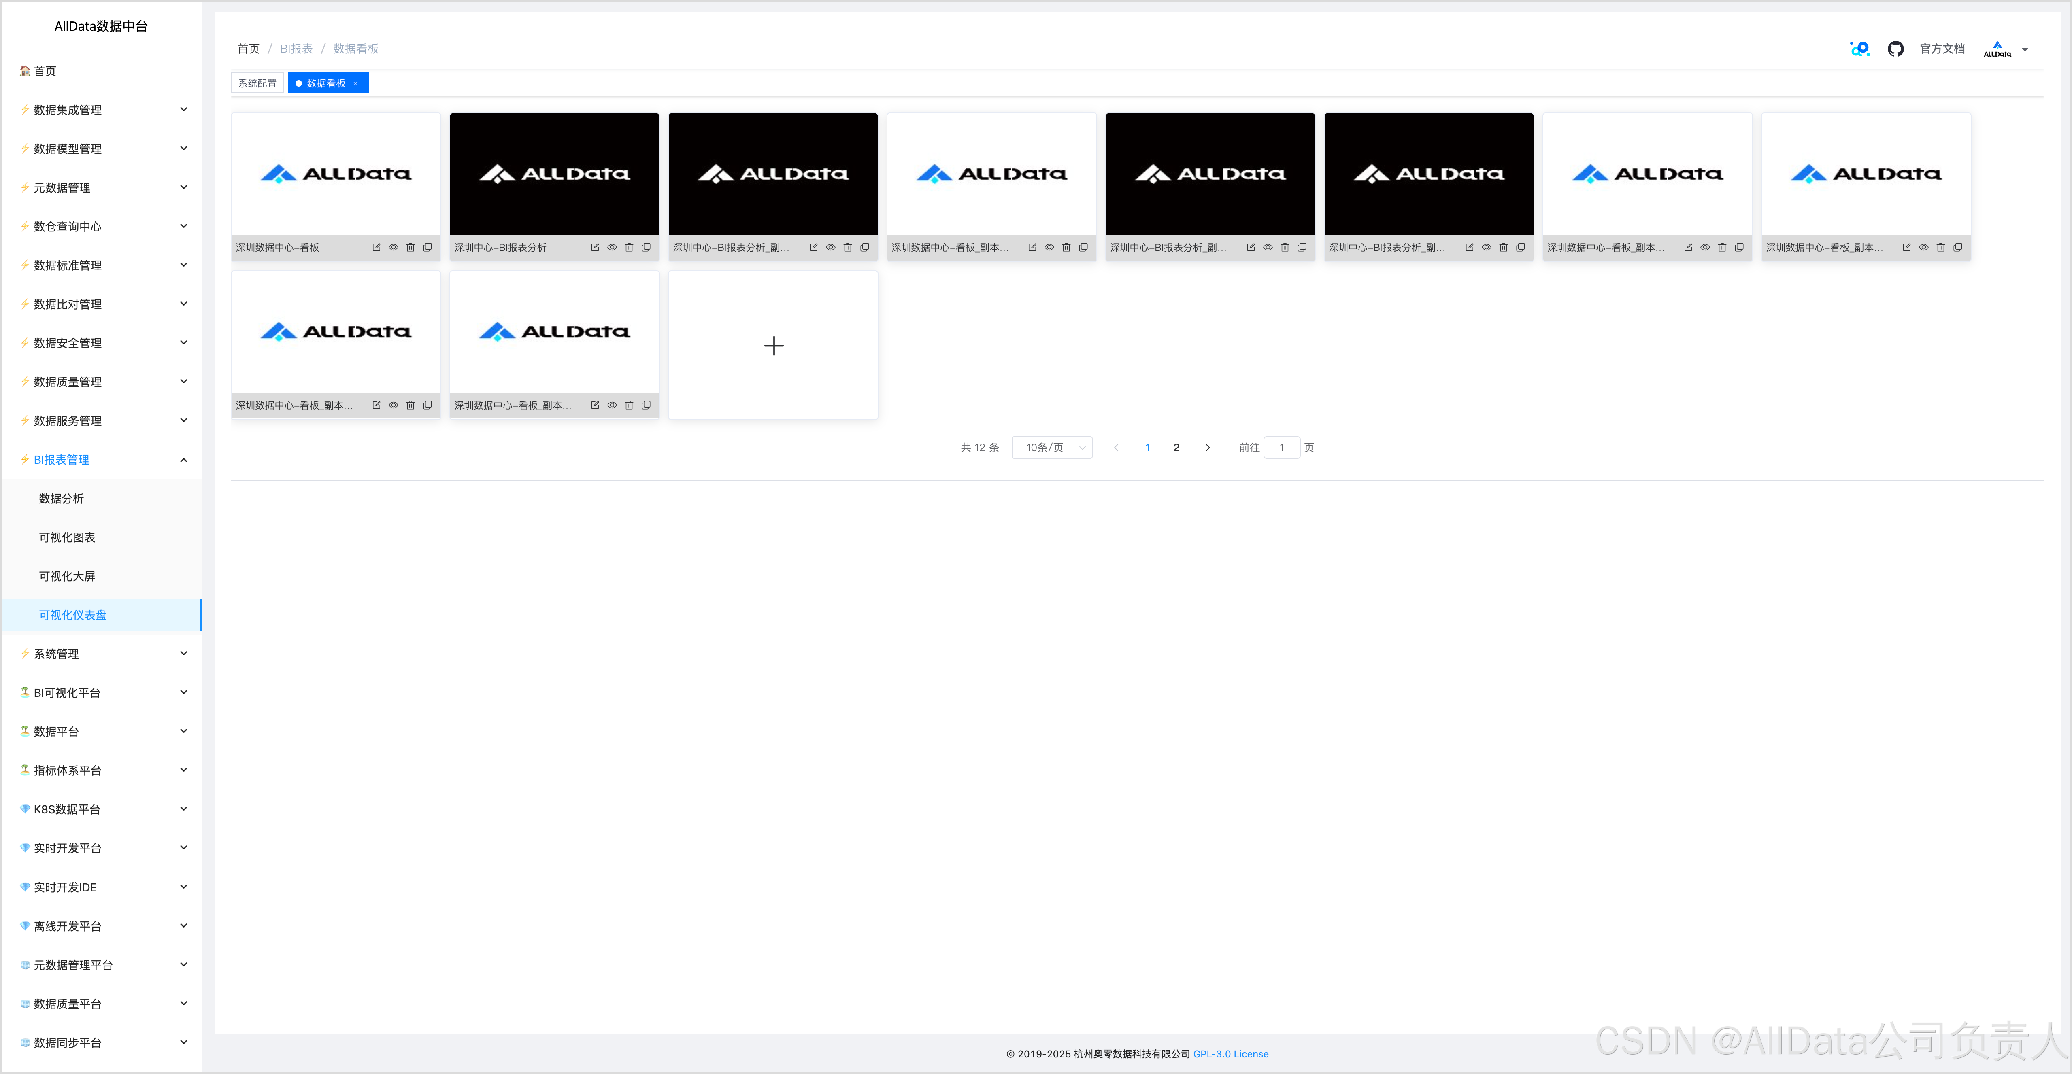Close the 数据看板 tab
The height and width of the screenshot is (1074, 2072).
coord(355,84)
